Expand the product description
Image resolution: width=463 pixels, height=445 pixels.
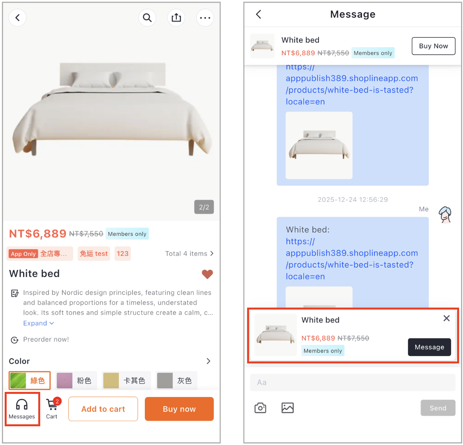point(39,323)
